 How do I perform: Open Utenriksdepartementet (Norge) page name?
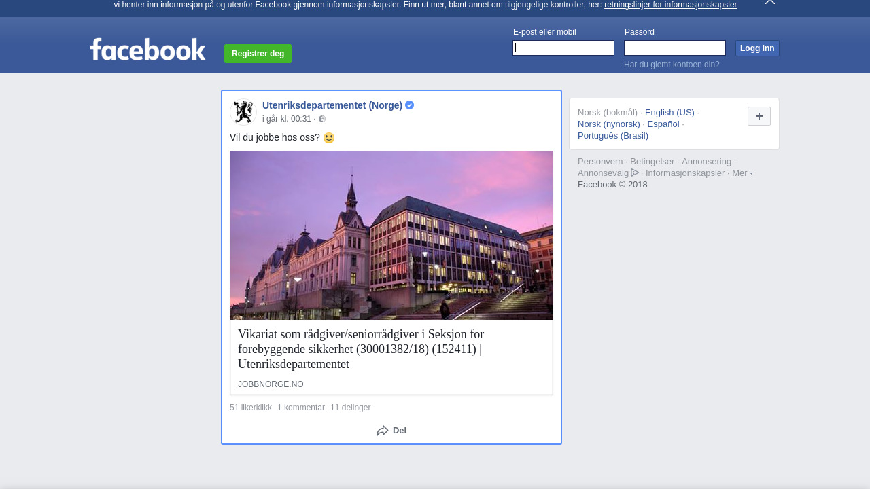click(332, 105)
